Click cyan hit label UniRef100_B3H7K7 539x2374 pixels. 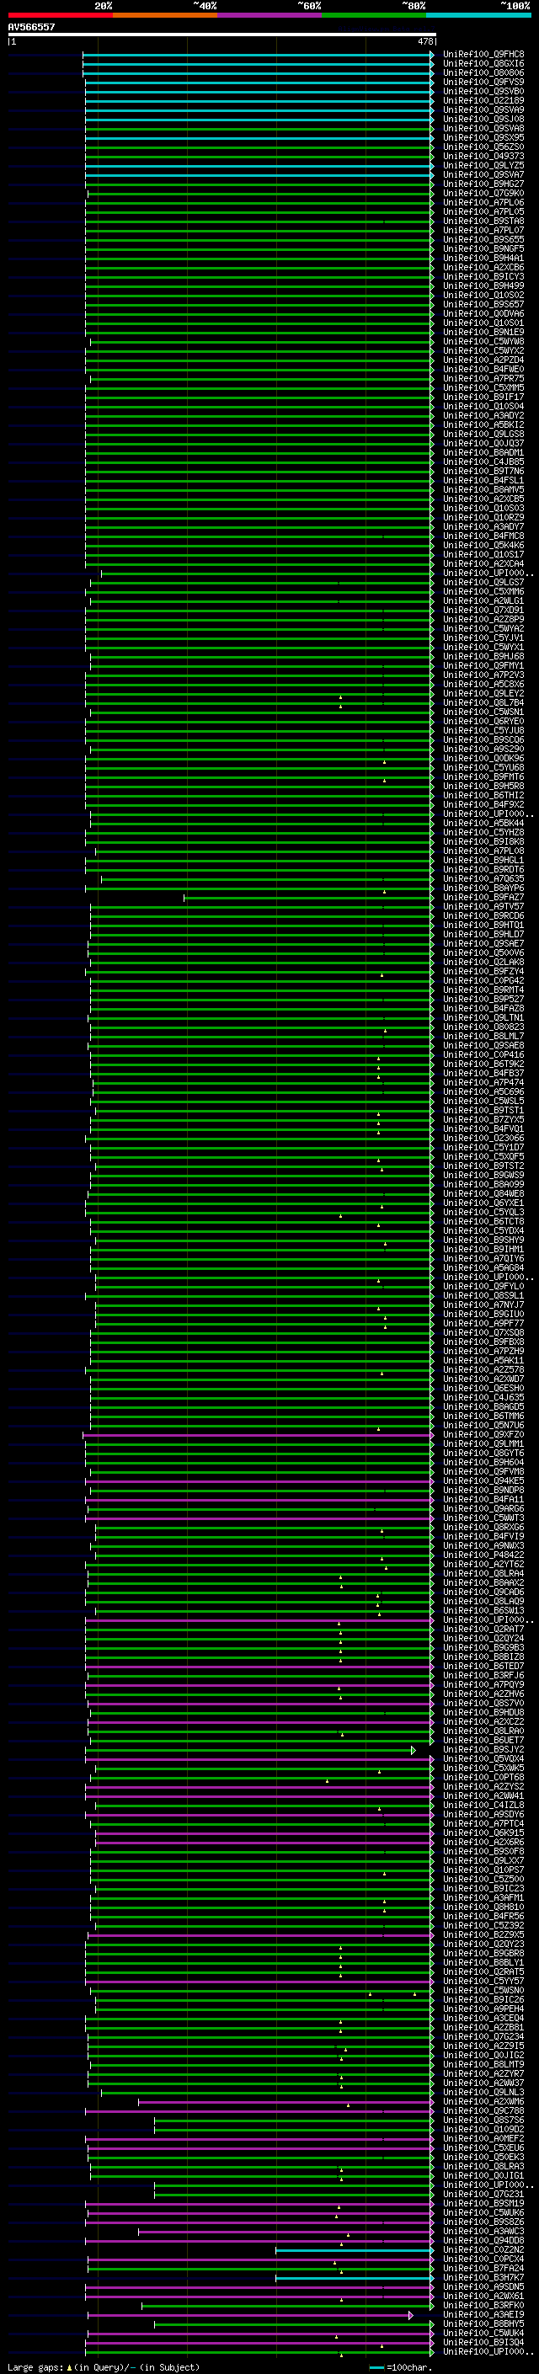483,2277
